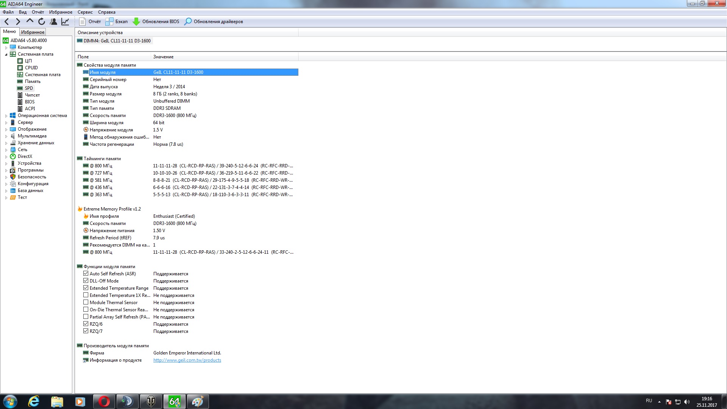The image size is (727, 409).
Task: Switch to the Меню tab
Action: [9, 31]
